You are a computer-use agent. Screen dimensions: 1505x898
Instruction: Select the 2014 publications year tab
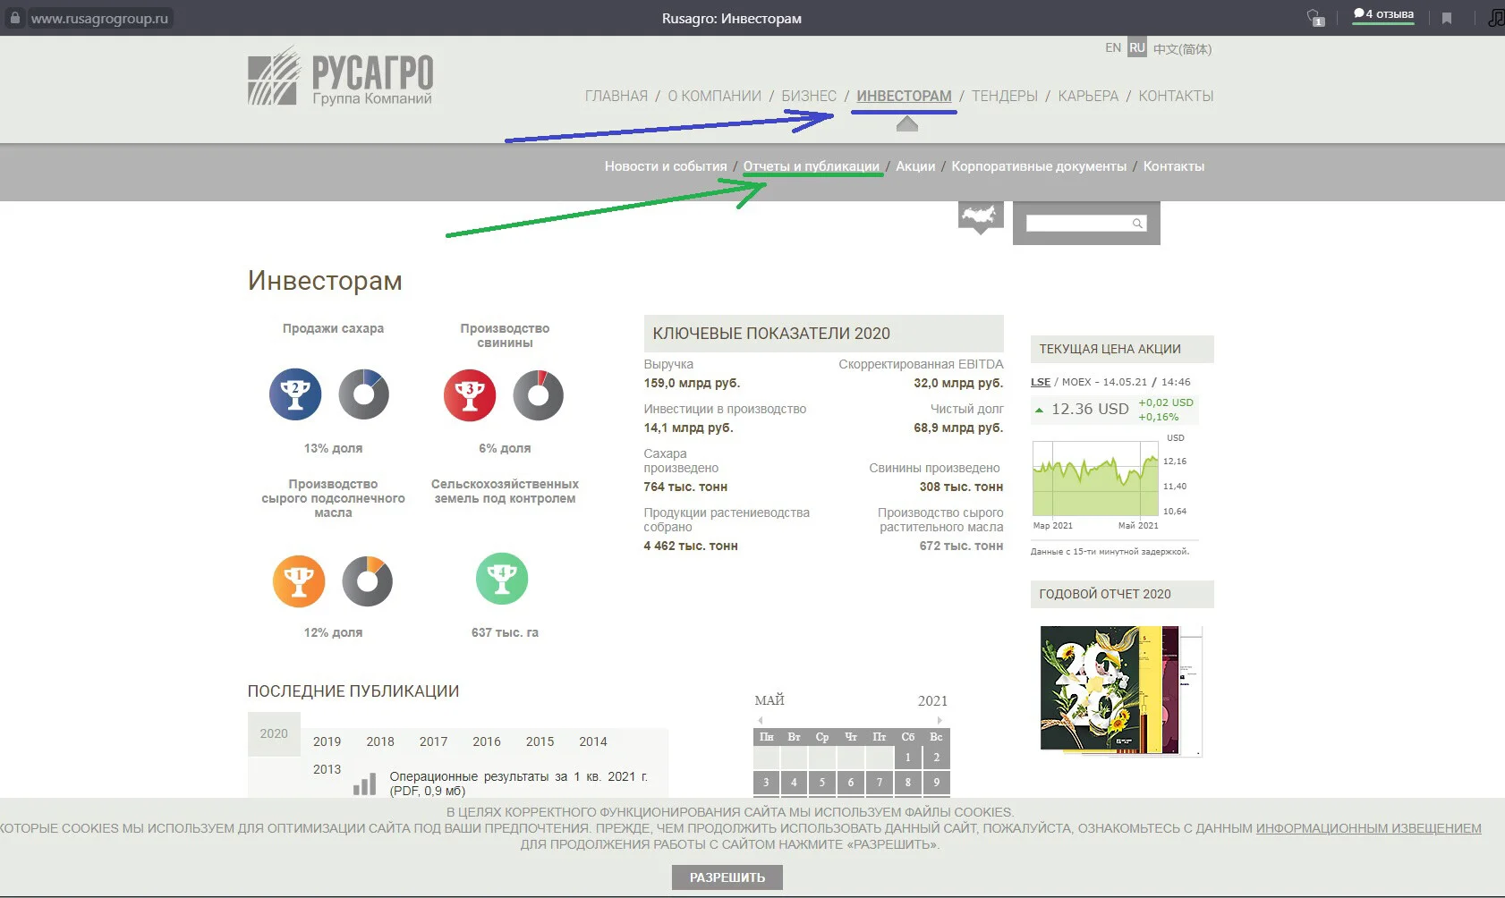point(593,741)
